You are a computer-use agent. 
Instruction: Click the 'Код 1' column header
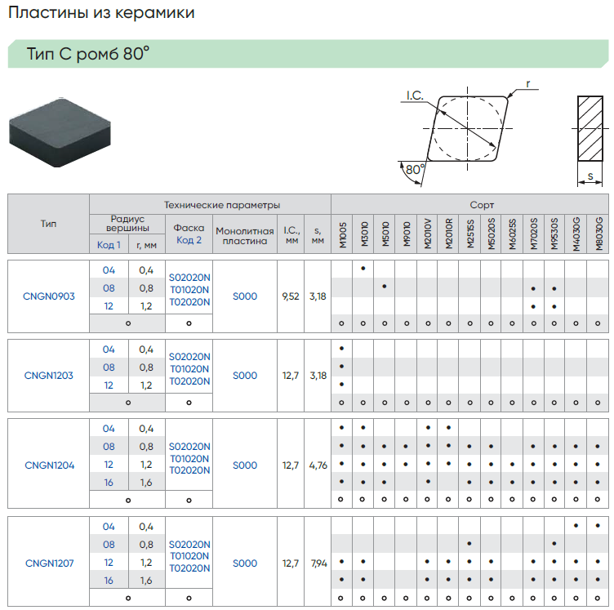109,245
